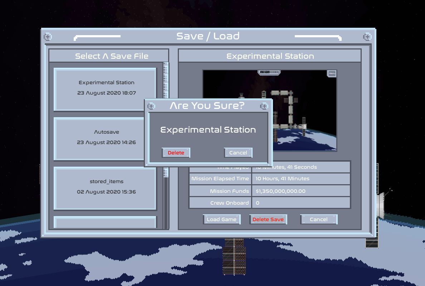Select the Mission Elapsed Time row
This screenshot has width=425, height=286.
click(269, 178)
